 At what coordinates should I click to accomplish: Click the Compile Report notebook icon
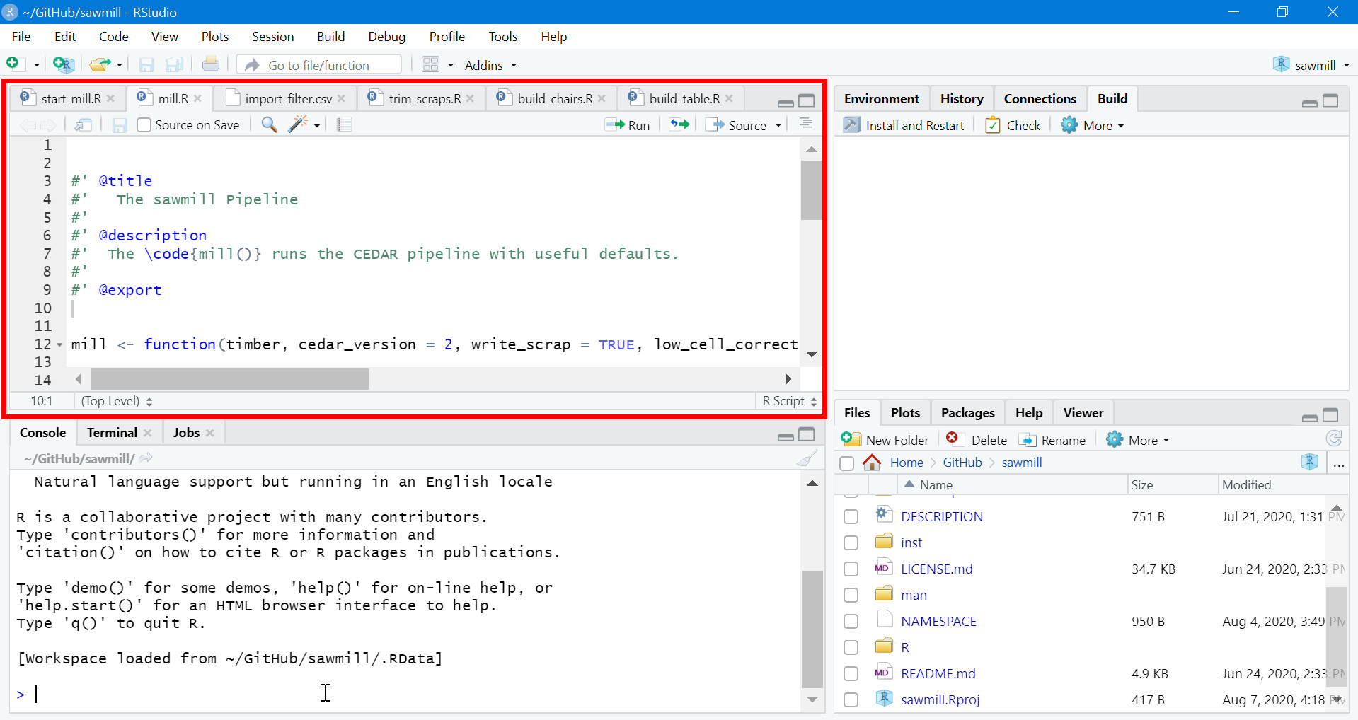(x=345, y=124)
